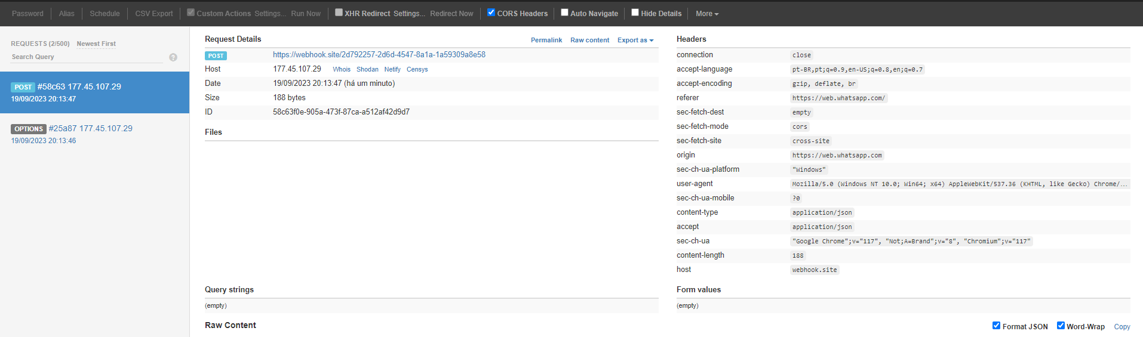Open the More dropdown menu
Screen dimensions: 1143x337
(x=707, y=14)
